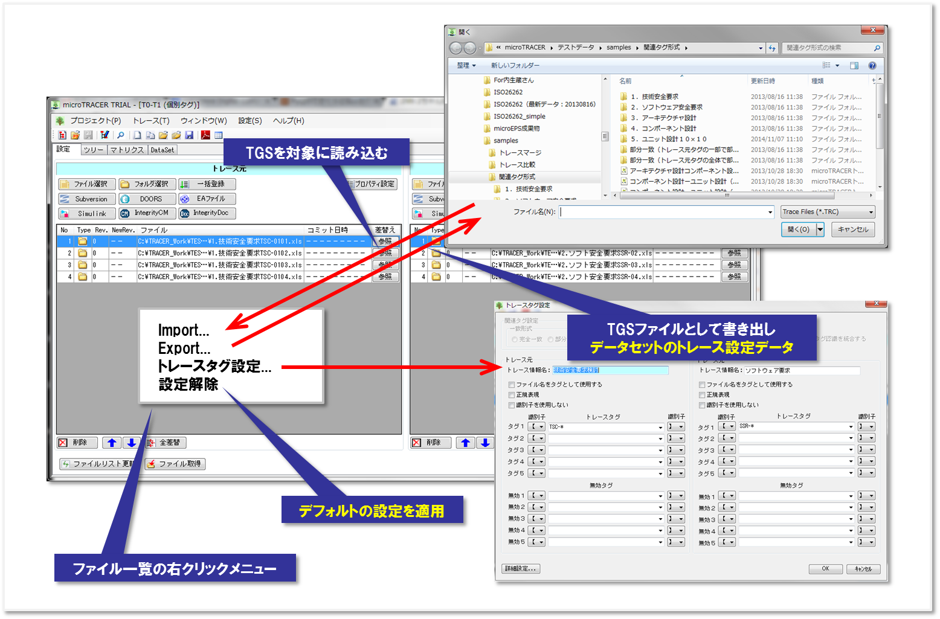940x619 pixels.
Task: Open the address bar history dropdown arrow
Action: point(761,48)
